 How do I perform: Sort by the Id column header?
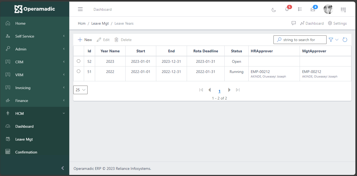point(89,51)
